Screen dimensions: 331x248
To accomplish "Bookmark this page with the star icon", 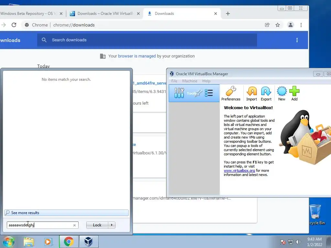I will pos(278,25).
